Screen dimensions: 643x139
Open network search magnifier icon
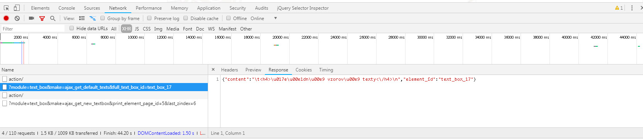53,18
